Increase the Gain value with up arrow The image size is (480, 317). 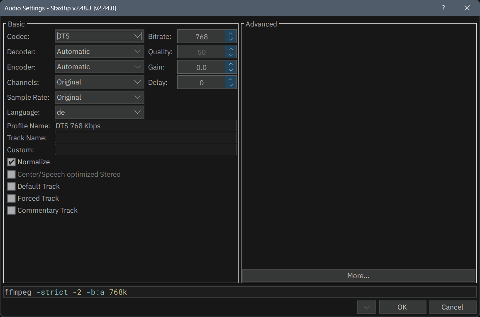point(231,64)
